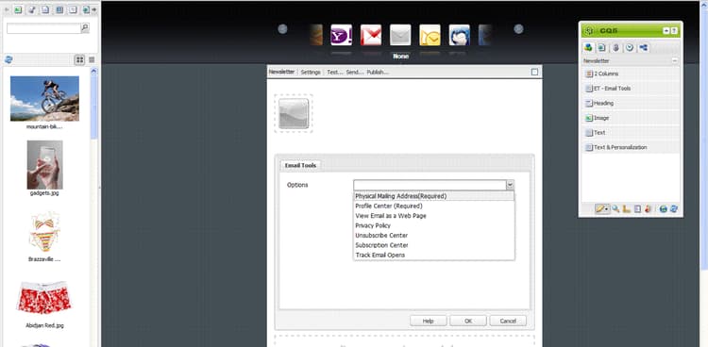The height and width of the screenshot is (347, 708).
Task: Select the Yahoo mail client preview icon
Action: [341, 35]
